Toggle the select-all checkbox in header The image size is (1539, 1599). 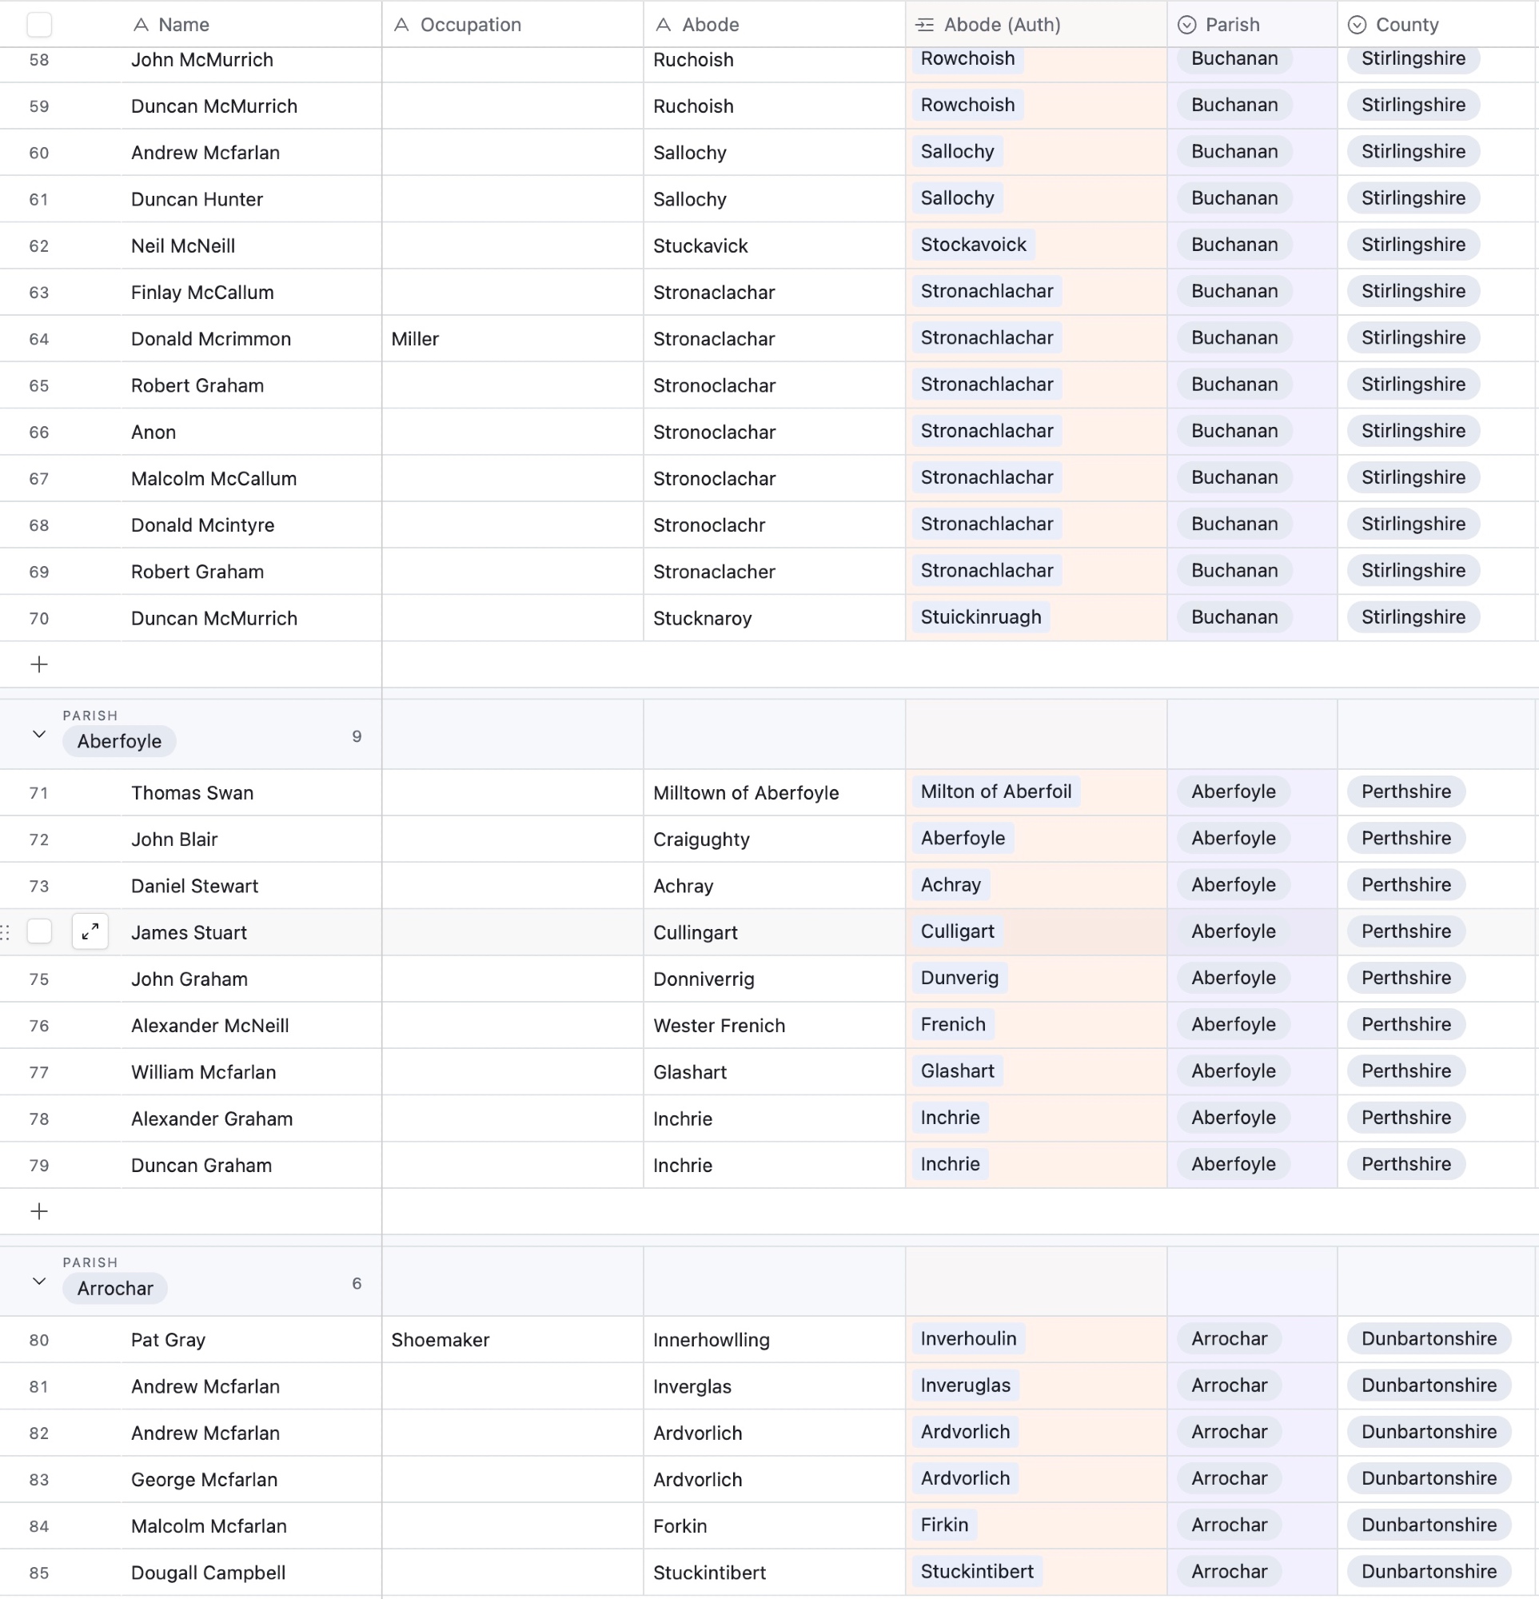39,25
